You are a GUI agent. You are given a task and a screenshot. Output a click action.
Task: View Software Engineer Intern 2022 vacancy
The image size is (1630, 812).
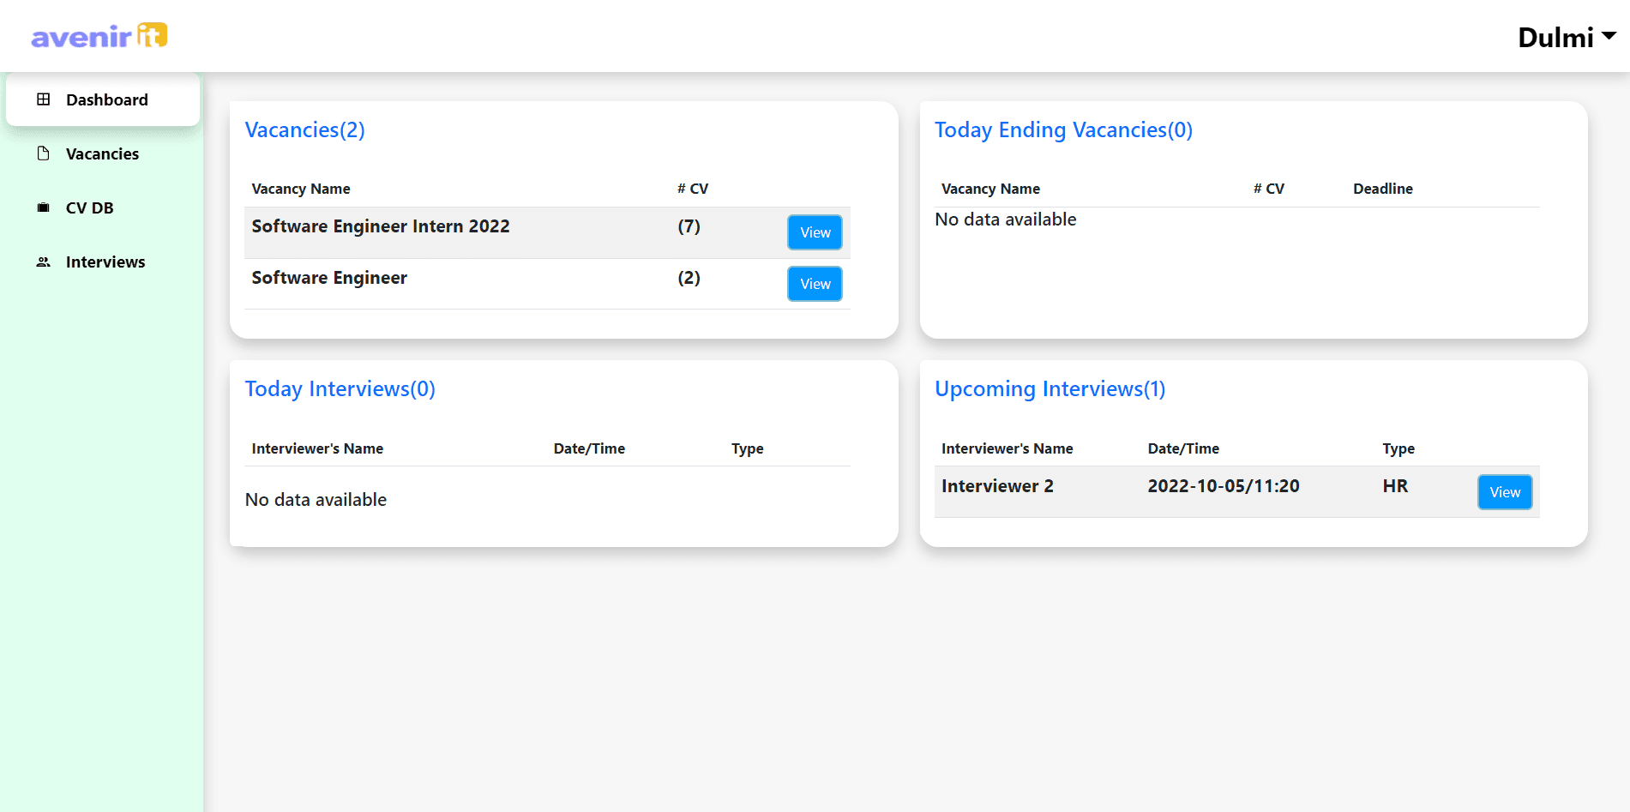[x=814, y=232]
